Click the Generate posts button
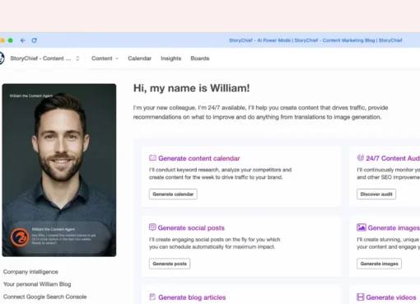This screenshot has width=420, height=304. [x=170, y=264]
